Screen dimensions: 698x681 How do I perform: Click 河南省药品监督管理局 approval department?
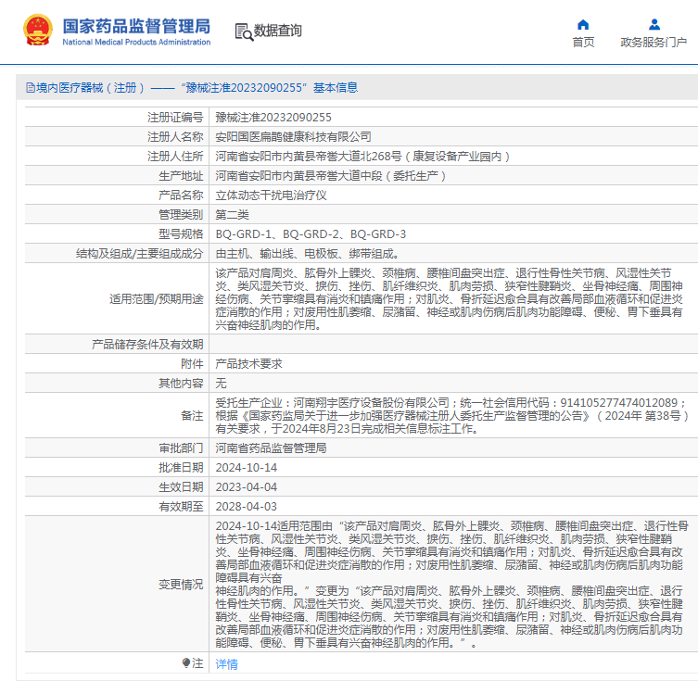click(271, 448)
